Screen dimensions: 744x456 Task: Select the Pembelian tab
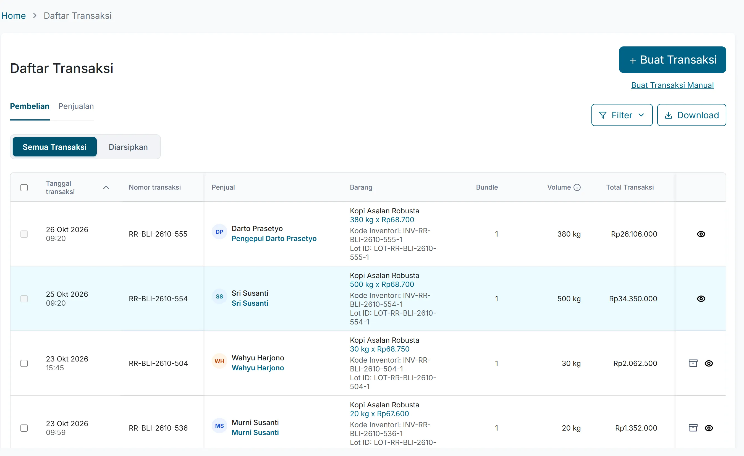click(x=30, y=106)
